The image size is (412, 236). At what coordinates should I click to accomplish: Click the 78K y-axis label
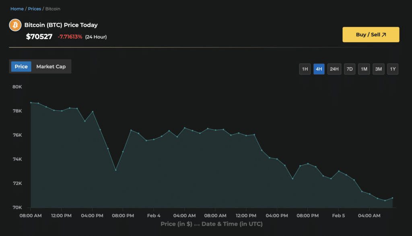pos(17,111)
